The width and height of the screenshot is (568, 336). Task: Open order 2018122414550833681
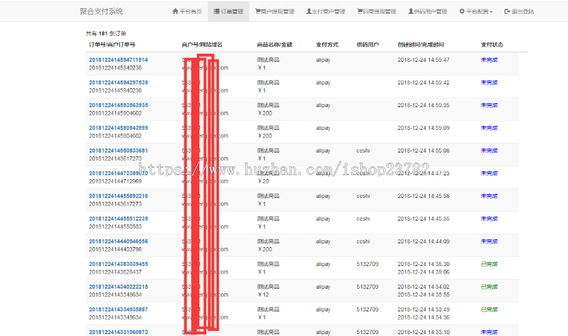[119, 151]
